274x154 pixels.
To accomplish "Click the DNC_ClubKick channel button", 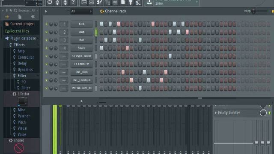I will point(82,80).
